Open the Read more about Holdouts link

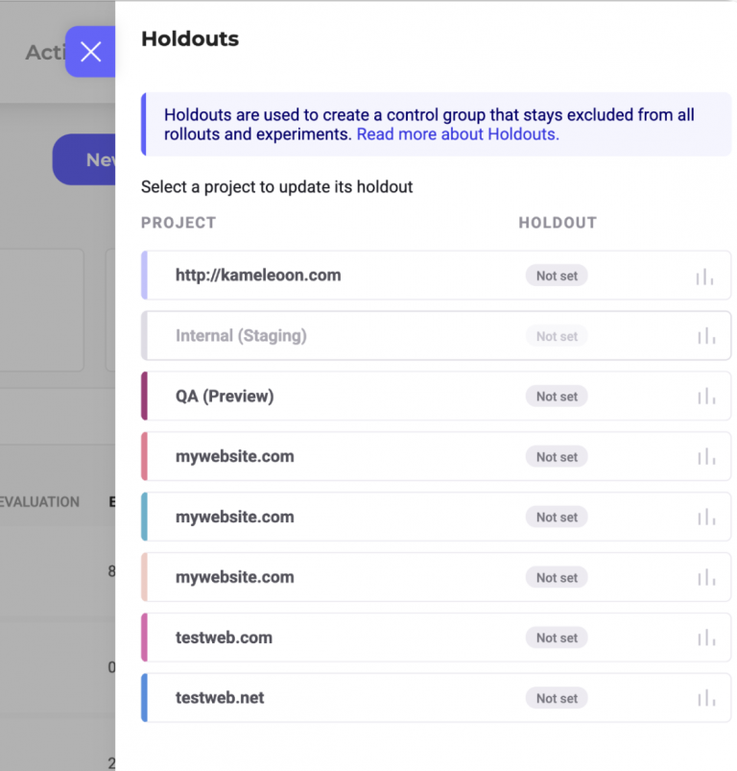tap(458, 134)
